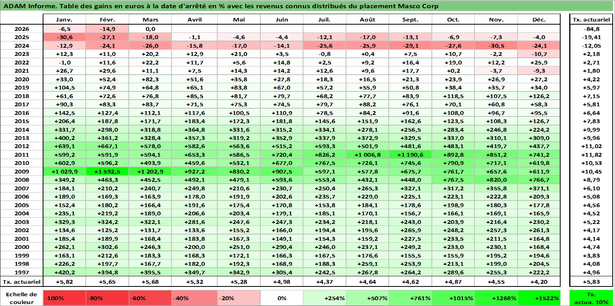Click the Echelle de couleur legend label

22,298
